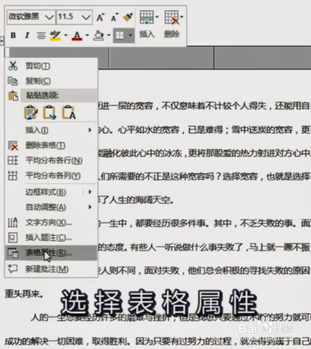Open the 插入(I) submenu
311x349 pixels.
click(51, 130)
